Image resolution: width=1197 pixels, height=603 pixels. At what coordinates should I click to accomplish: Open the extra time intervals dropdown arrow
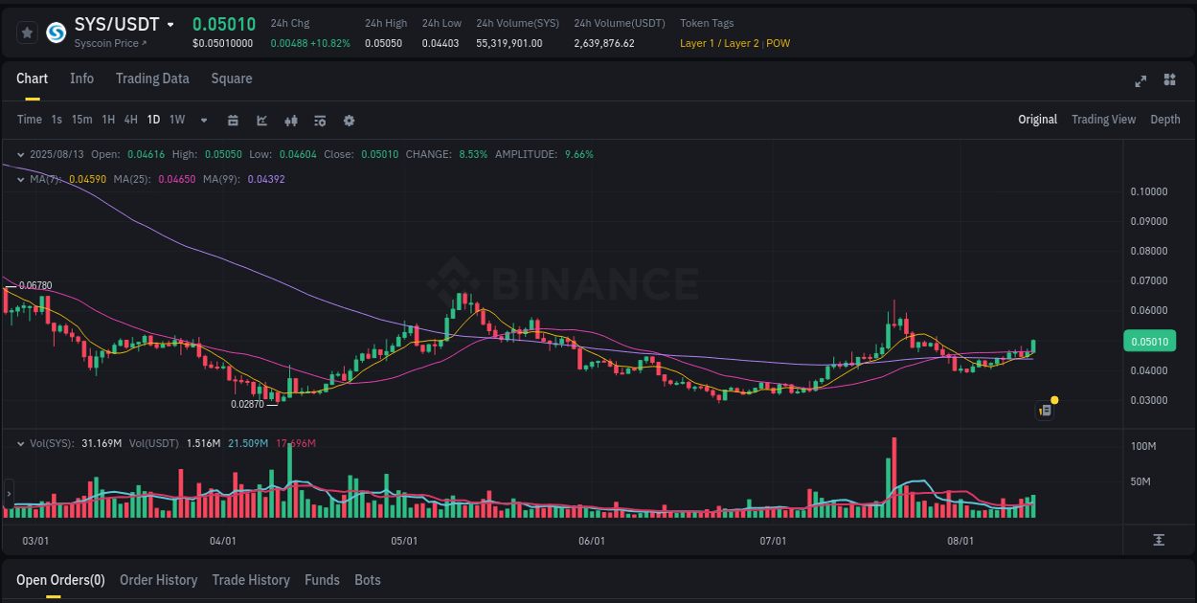click(202, 120)
